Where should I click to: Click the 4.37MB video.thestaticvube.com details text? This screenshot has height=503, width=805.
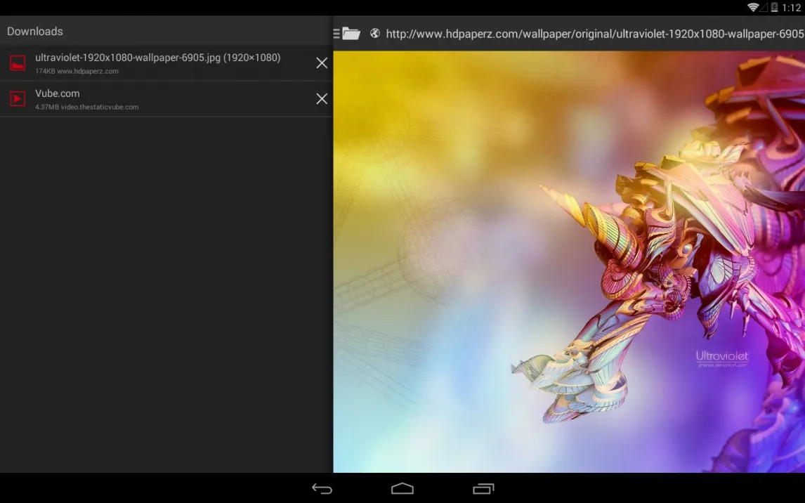click(x=87, y=107)
